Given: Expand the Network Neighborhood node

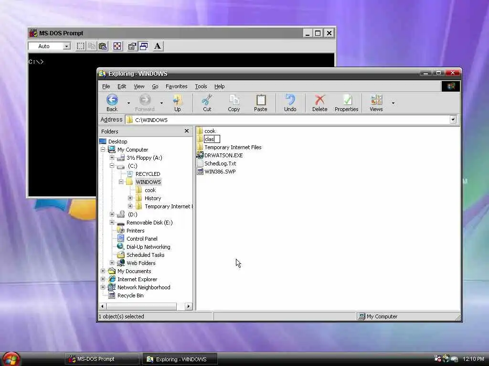Looking at the screenshot, I should click(x=103, y=287).
